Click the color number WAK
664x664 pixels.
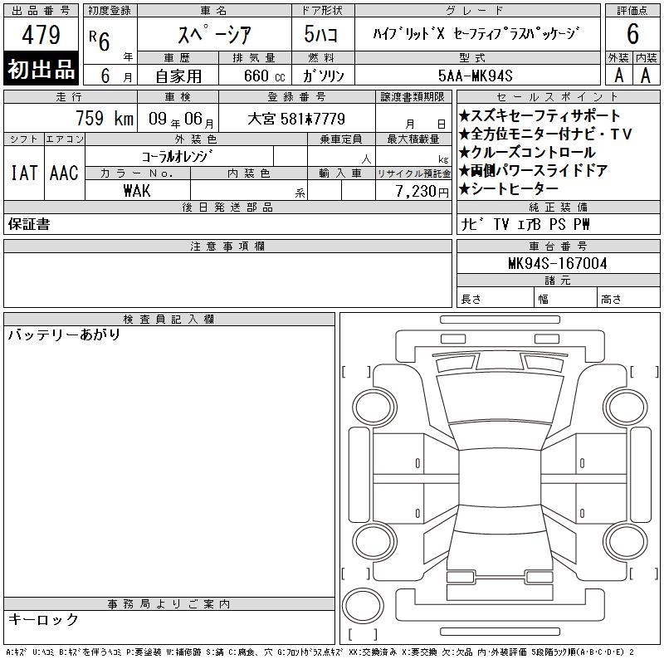[137, 191]
